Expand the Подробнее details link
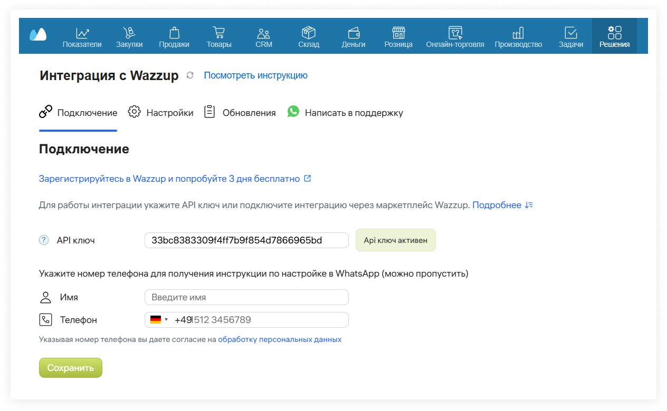 click(x=502, y=205)
